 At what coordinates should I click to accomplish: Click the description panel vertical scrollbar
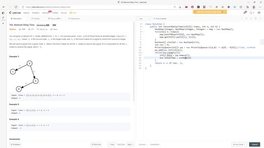click(x=134, y=61)
